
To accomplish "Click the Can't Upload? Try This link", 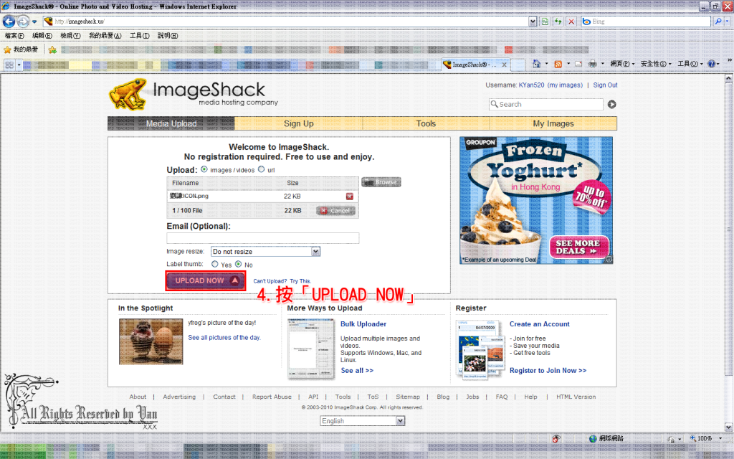I will 282,281.
